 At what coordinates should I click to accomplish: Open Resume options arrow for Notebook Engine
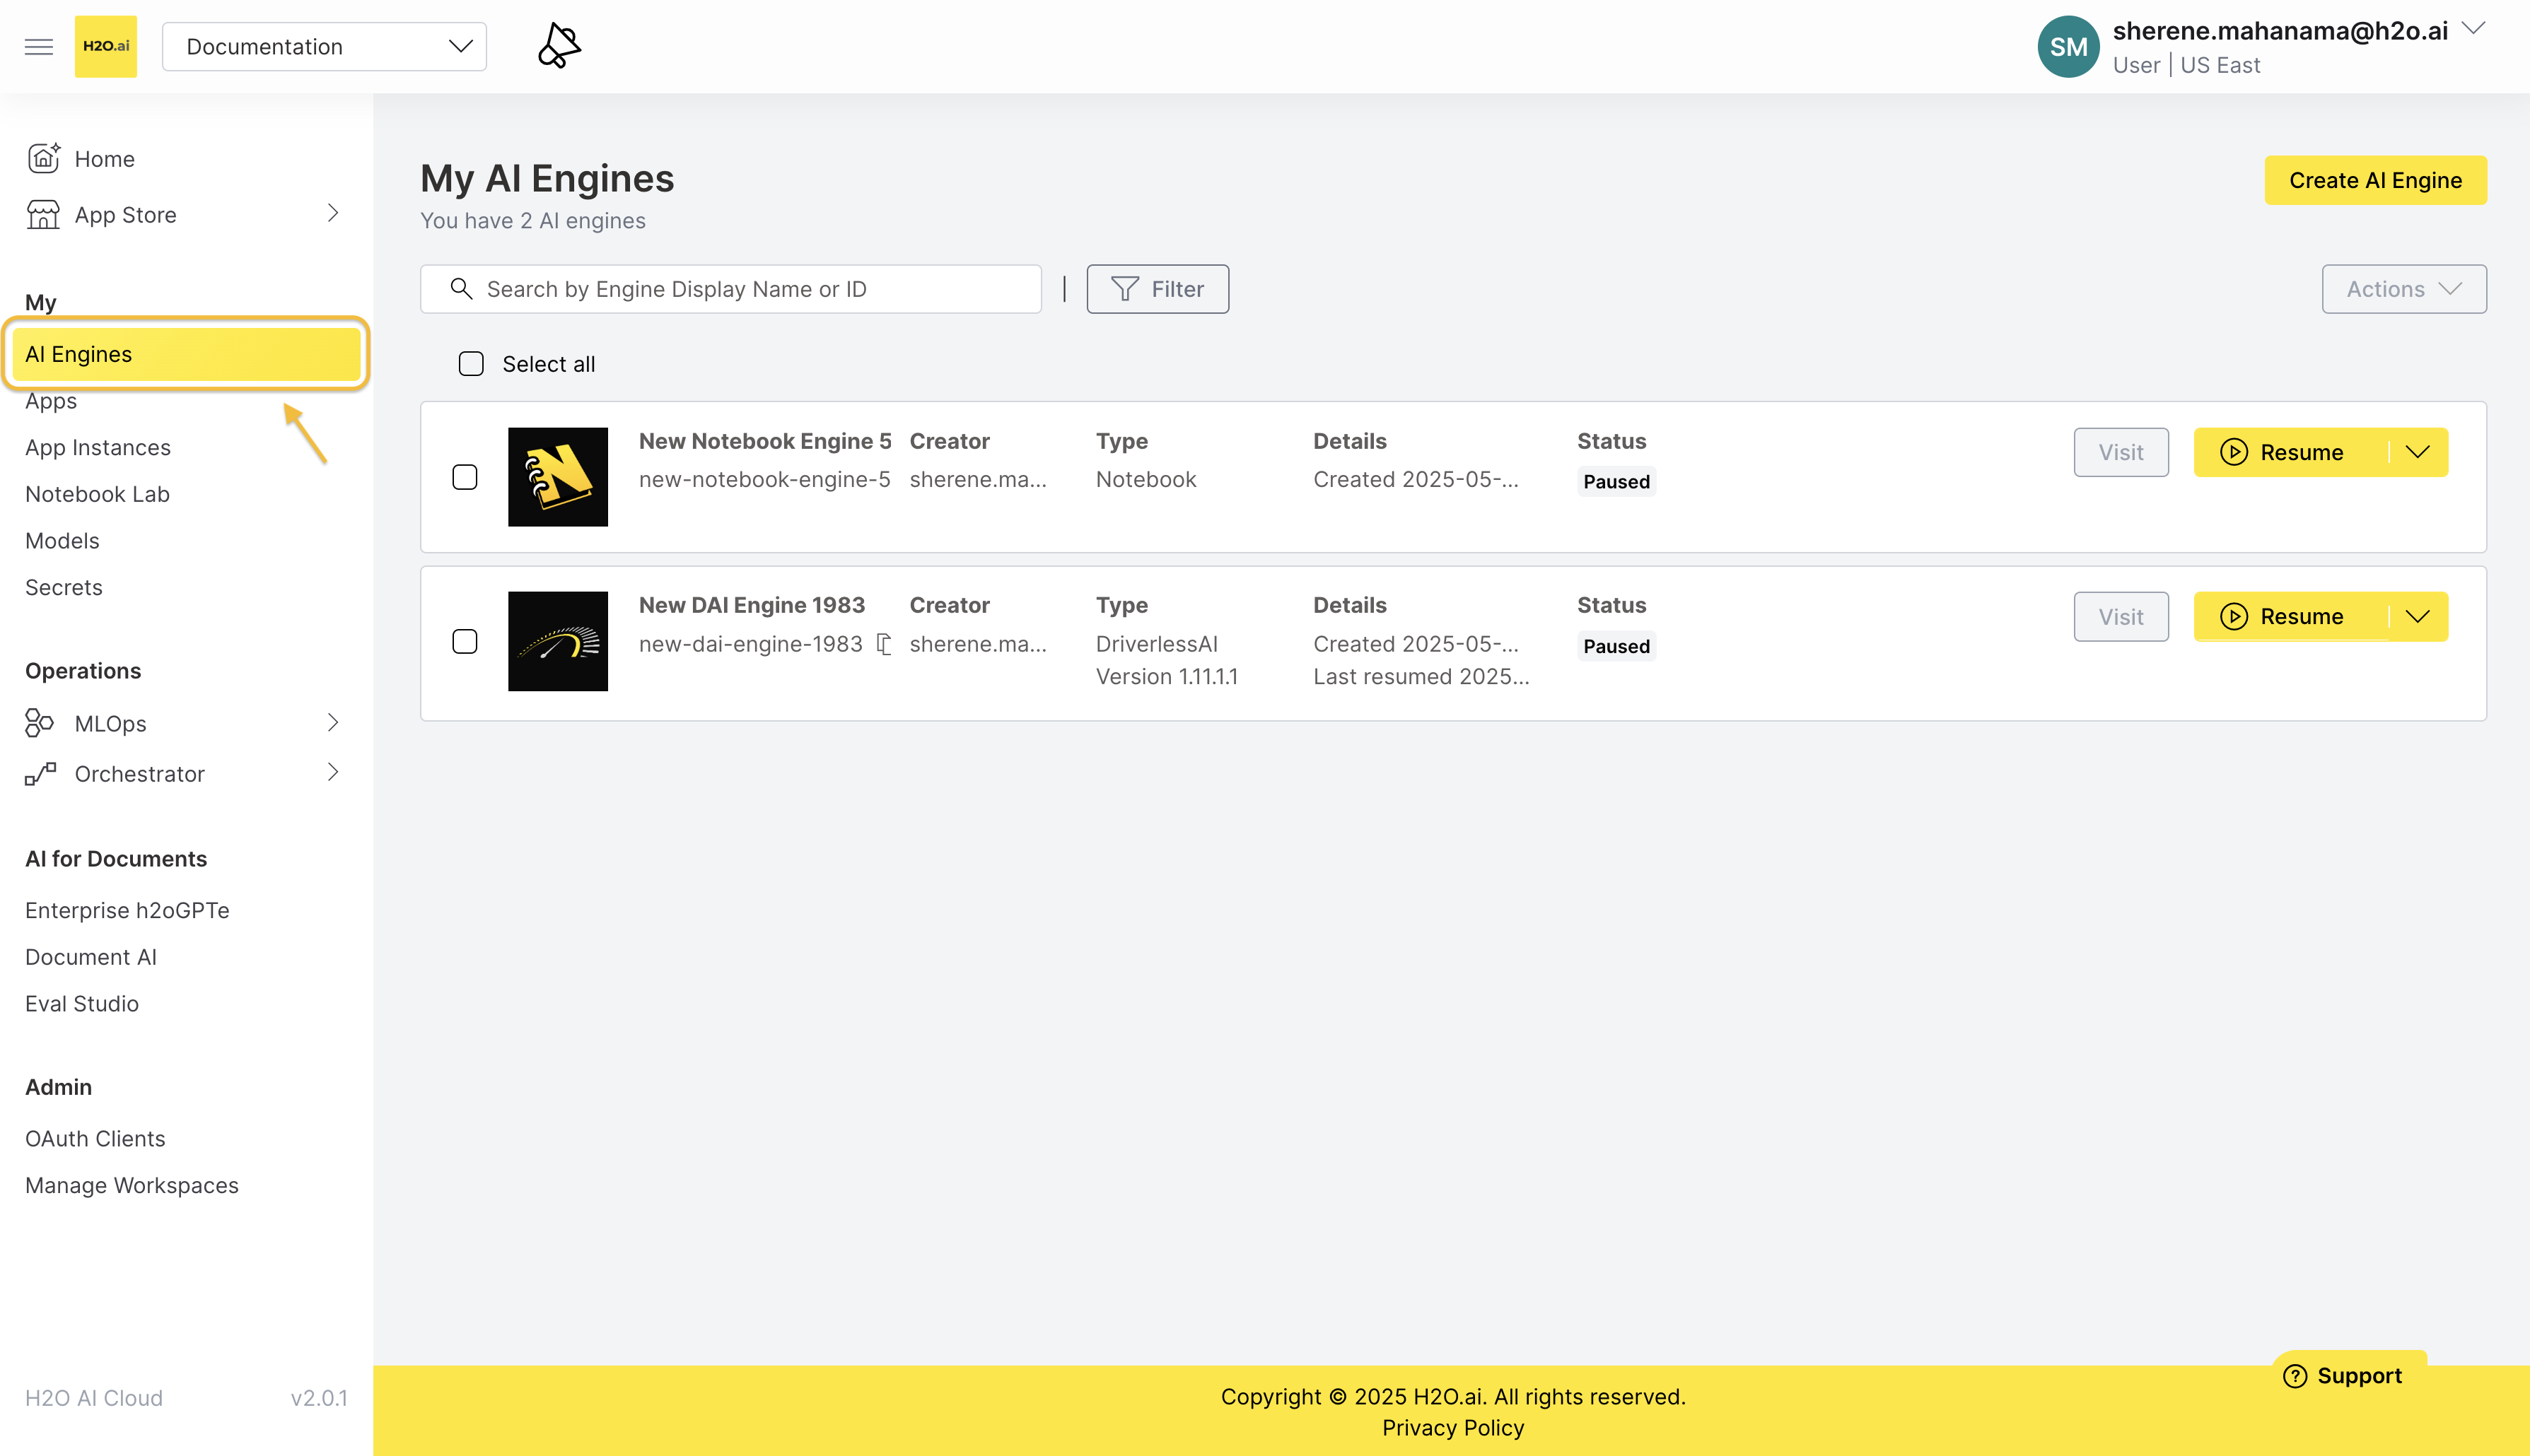[x=2418, y=452]
